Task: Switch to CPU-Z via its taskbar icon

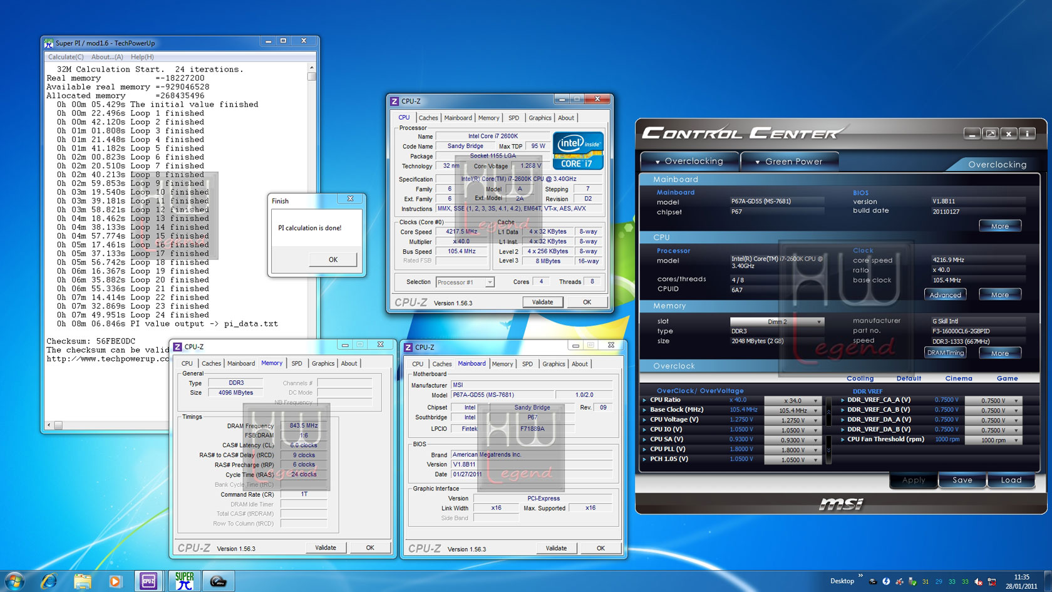Action: [x=148, y=581]
